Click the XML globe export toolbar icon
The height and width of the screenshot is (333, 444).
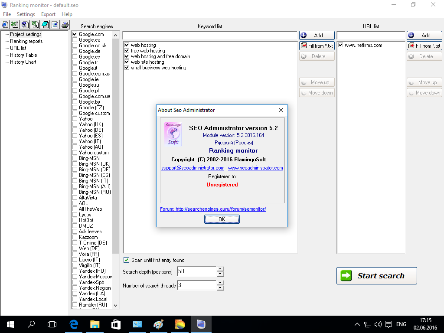[x=55, y=25]
